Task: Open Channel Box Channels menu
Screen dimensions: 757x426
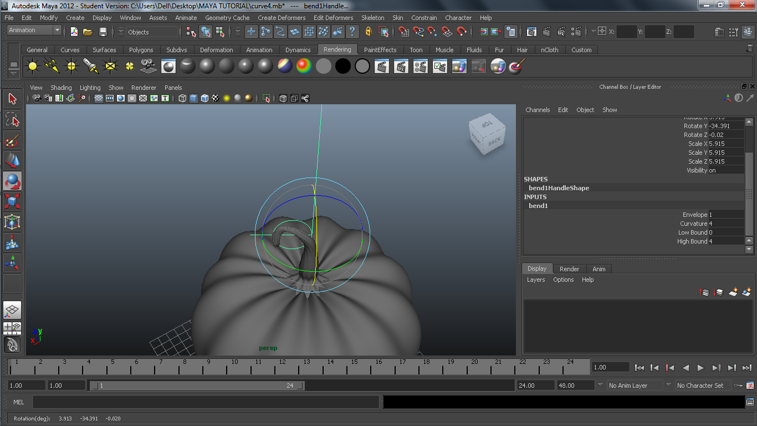Action: [x=538, y=110]
